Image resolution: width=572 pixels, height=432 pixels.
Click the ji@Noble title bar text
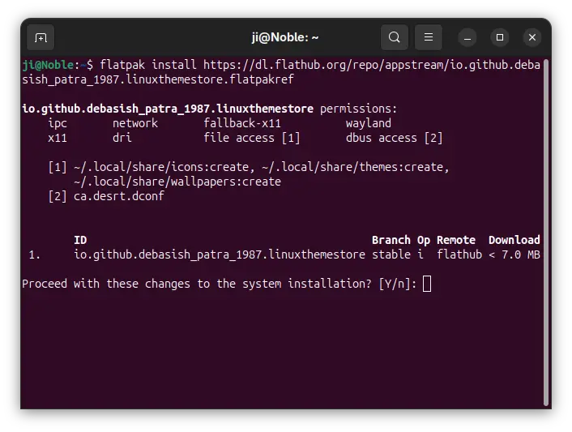(285, 37)
